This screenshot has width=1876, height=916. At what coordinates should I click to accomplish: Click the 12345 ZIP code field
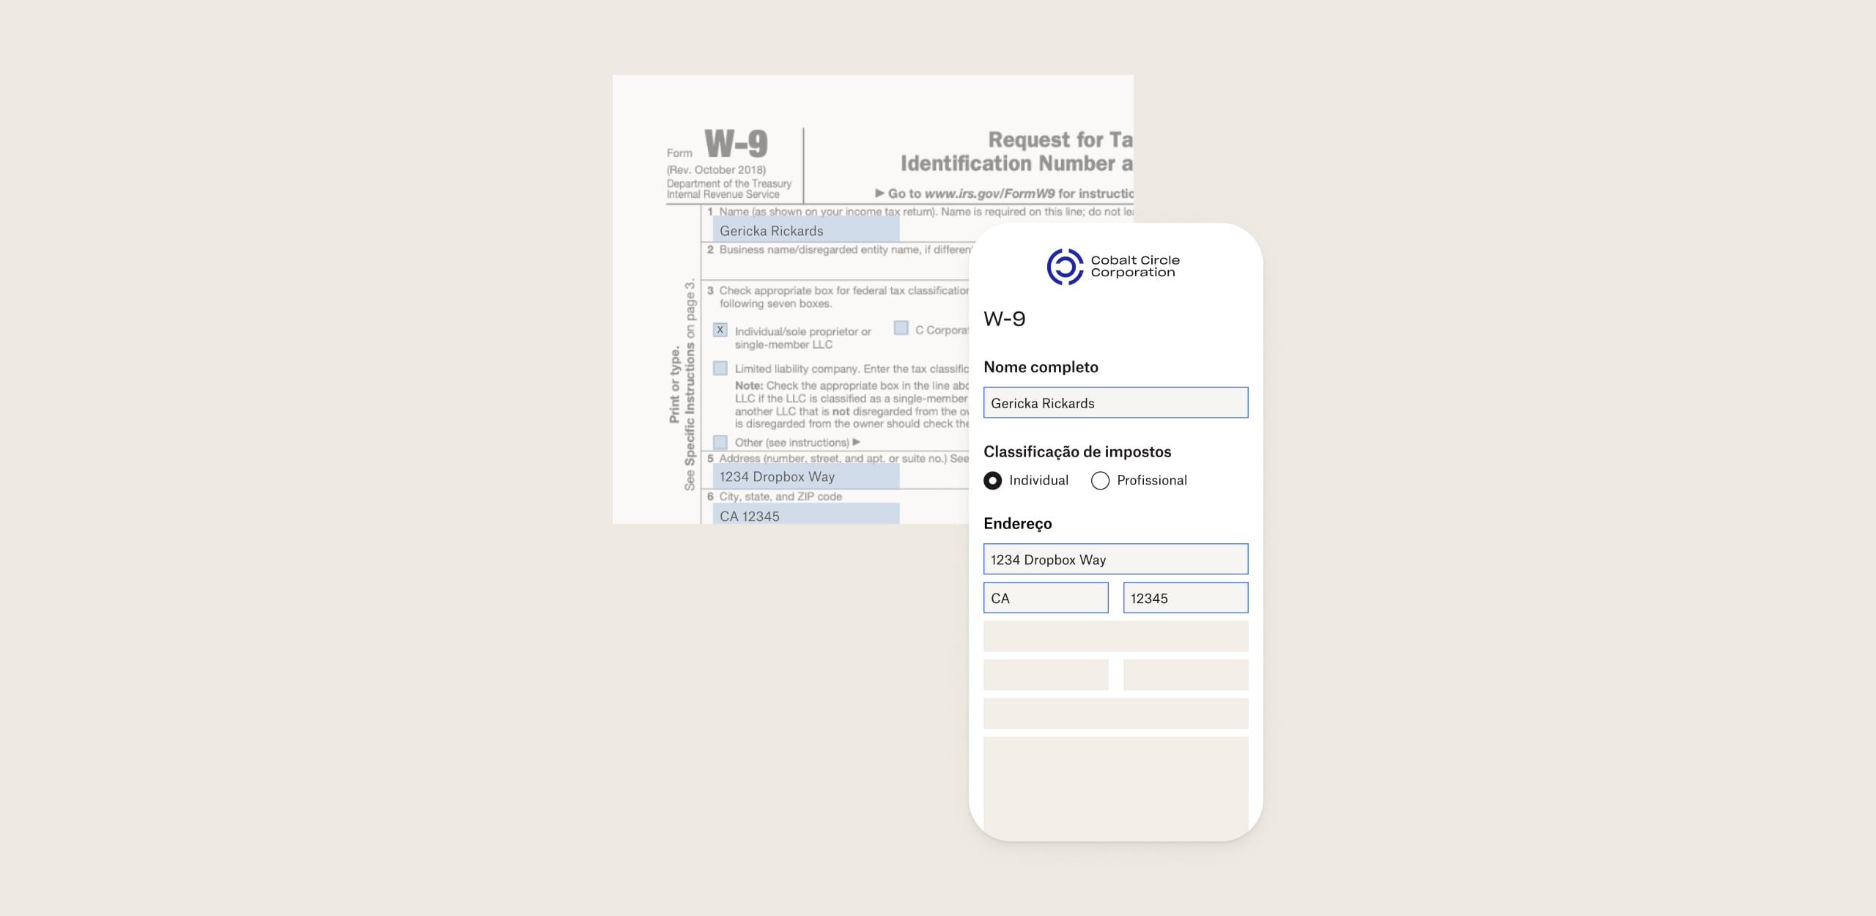(1184, 598)
